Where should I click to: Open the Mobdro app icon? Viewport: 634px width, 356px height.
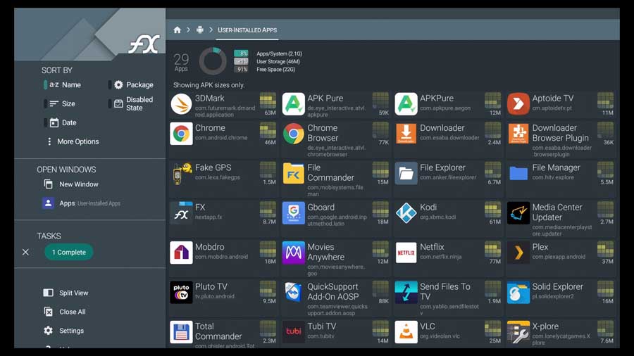(181, 253)
